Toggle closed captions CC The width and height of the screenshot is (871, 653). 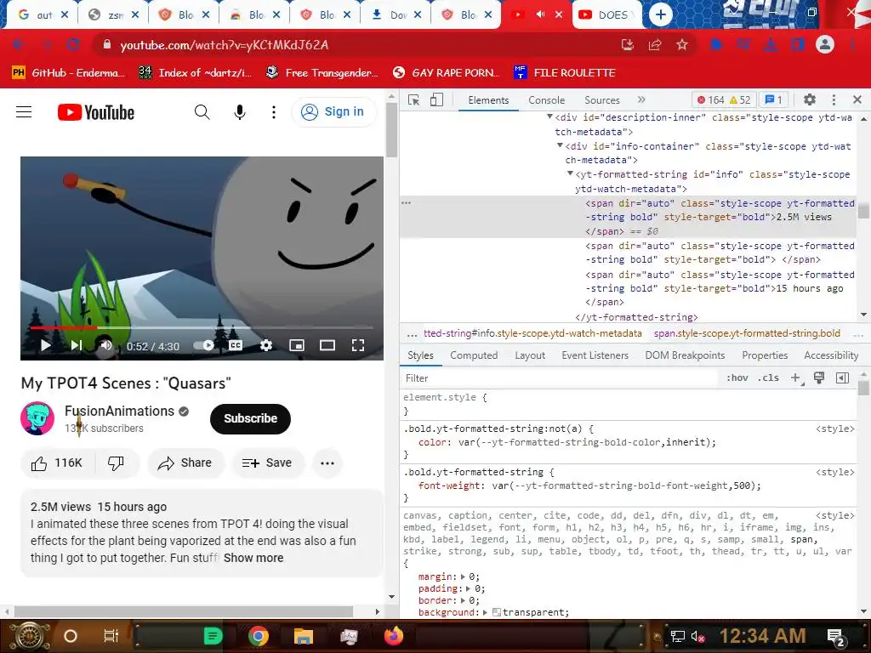[x=236, y=345]
